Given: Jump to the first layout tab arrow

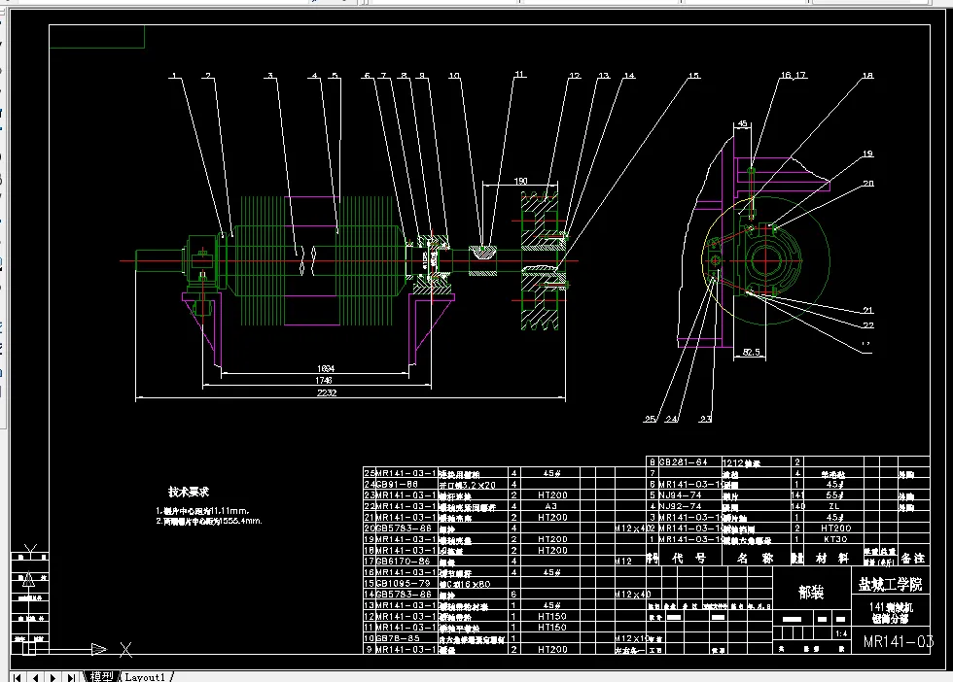Looking at the screenshot, I should [x=18, y=677].
